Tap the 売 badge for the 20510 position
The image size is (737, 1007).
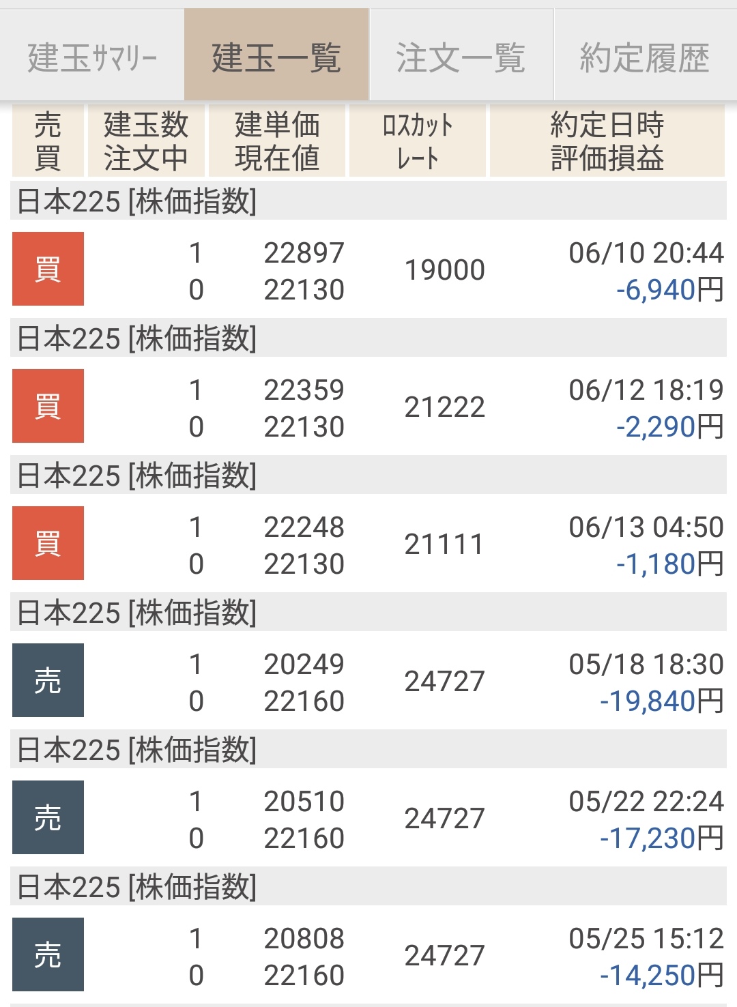click(48, 817)
